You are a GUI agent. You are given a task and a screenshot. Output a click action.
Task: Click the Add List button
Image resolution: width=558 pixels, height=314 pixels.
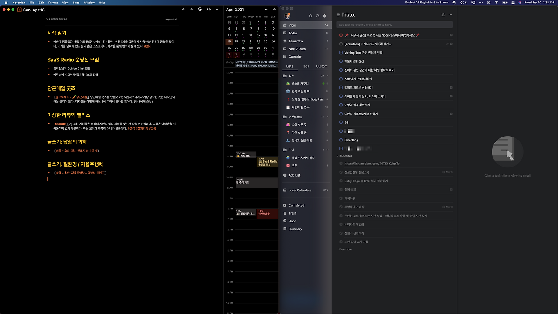click(x=294, y=175)
